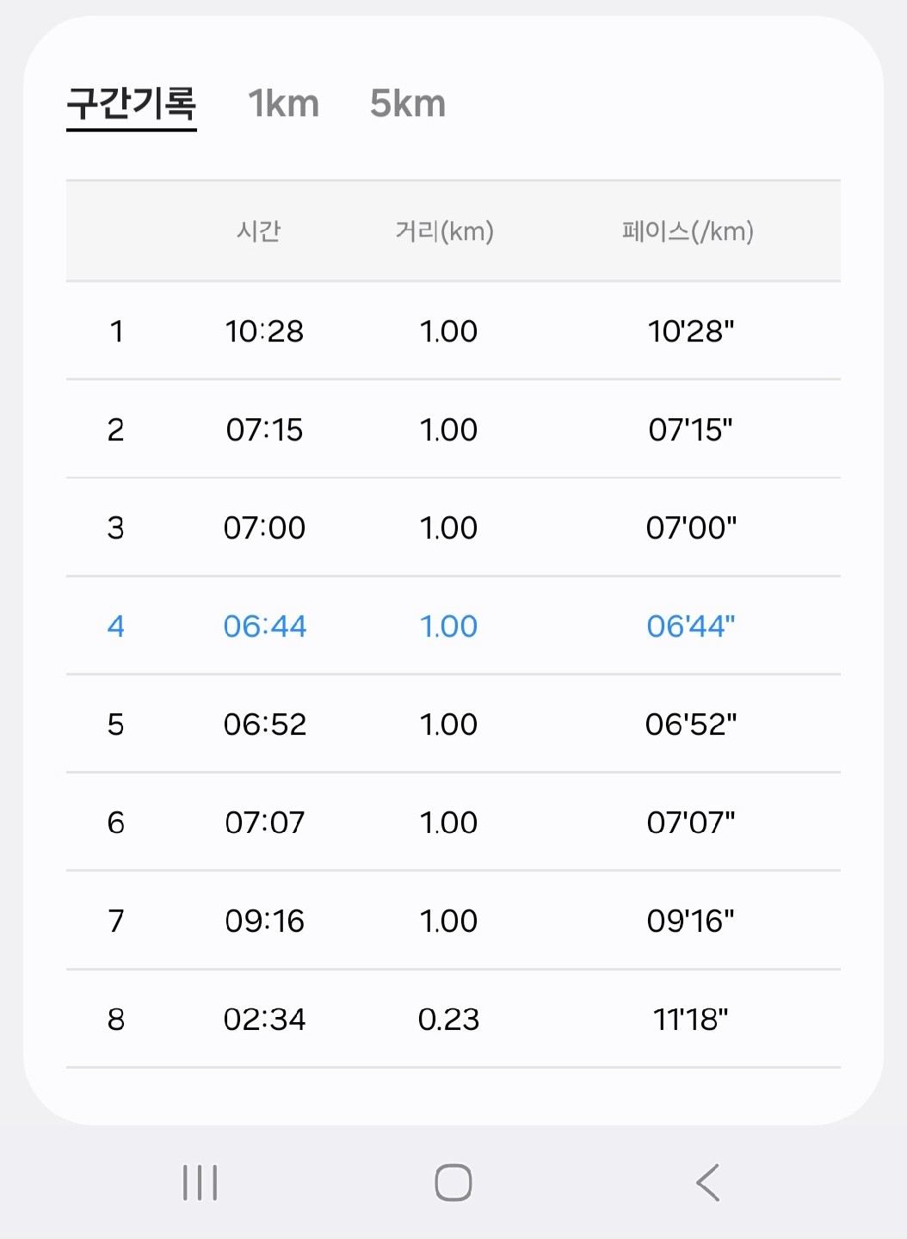Tap the Android recent apps icon
The height and width of the screenshot is (1239, 907).
[200, 1182]
